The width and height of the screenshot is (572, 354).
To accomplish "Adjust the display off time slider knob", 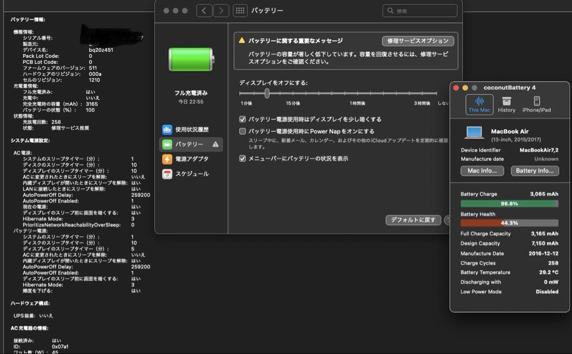I will [267, 93].
